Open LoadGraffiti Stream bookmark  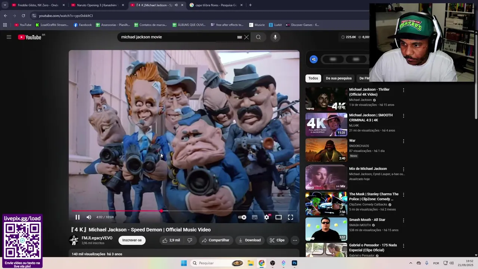pyautogui.click(x=52, y=25)
